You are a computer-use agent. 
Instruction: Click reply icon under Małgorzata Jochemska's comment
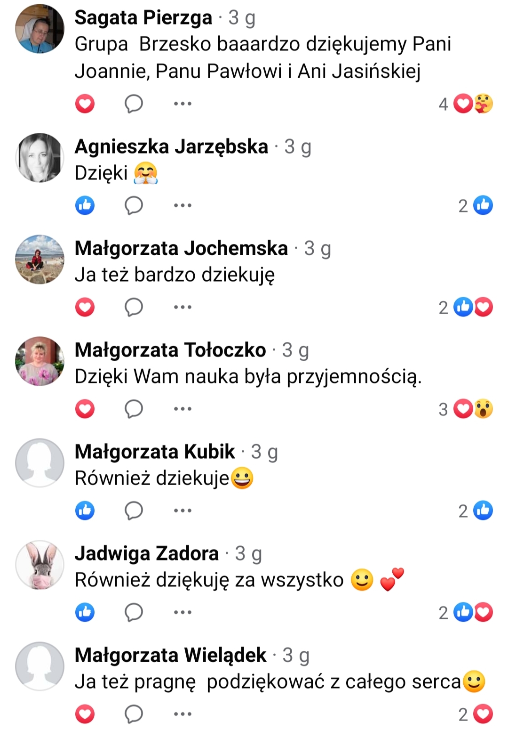134,307
